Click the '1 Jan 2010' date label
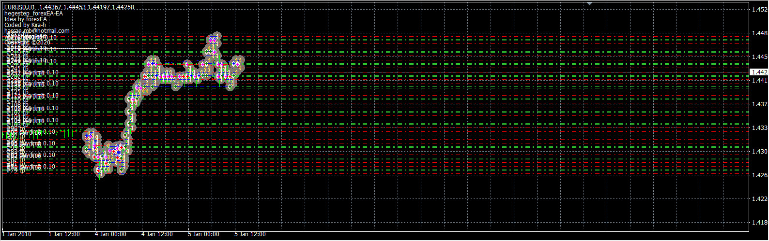 (x=16, y=234)
